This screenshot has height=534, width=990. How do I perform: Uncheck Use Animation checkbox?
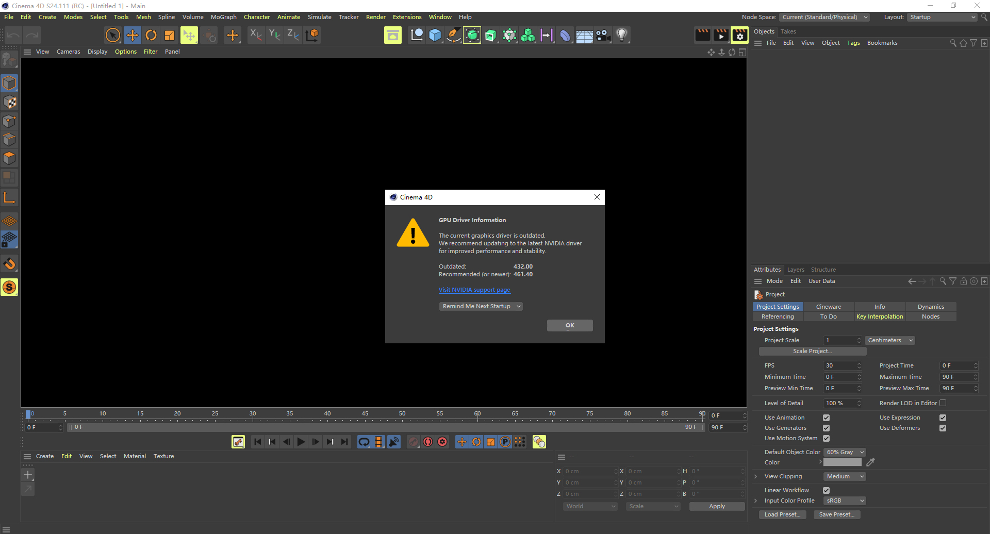coord(826,418)
